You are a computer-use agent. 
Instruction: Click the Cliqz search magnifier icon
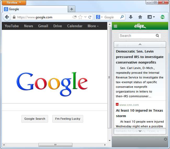(x=157, y=36)
